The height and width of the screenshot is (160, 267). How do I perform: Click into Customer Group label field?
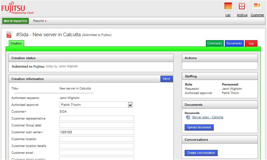(x=96, y=125)
